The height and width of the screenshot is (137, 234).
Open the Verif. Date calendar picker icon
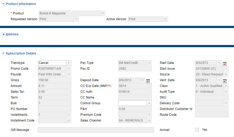coord(225,81)
